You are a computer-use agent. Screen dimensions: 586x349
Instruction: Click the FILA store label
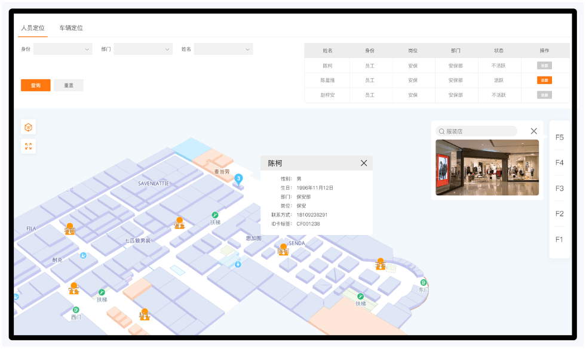32,228
